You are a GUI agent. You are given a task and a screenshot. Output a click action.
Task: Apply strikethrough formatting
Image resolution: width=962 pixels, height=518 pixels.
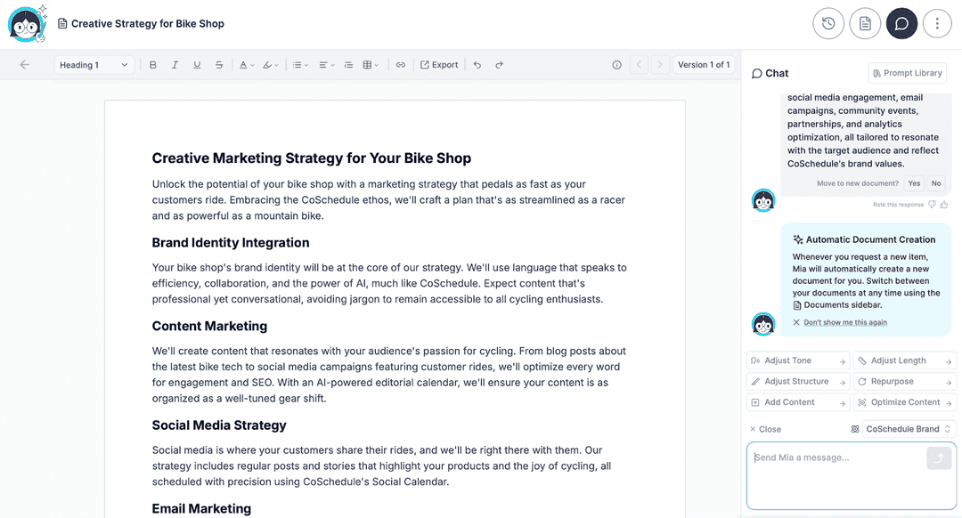219,64
